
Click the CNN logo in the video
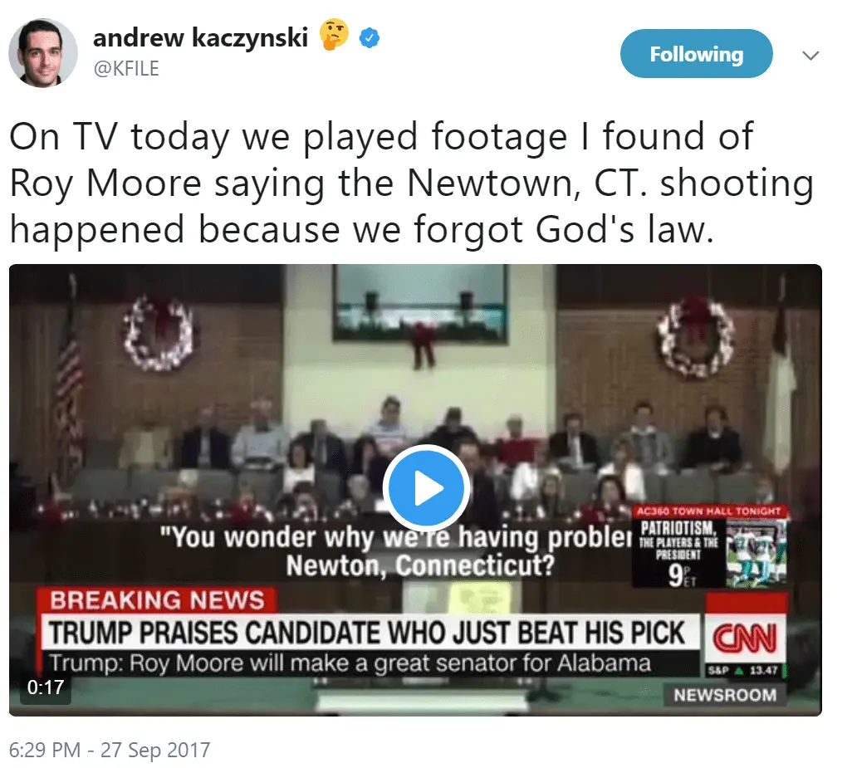coord(746,637)
